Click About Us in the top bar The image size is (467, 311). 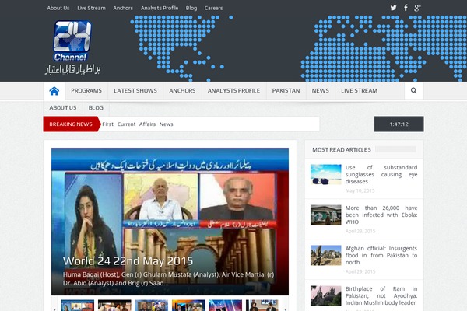pyautogui.click(x=58, y=8)
